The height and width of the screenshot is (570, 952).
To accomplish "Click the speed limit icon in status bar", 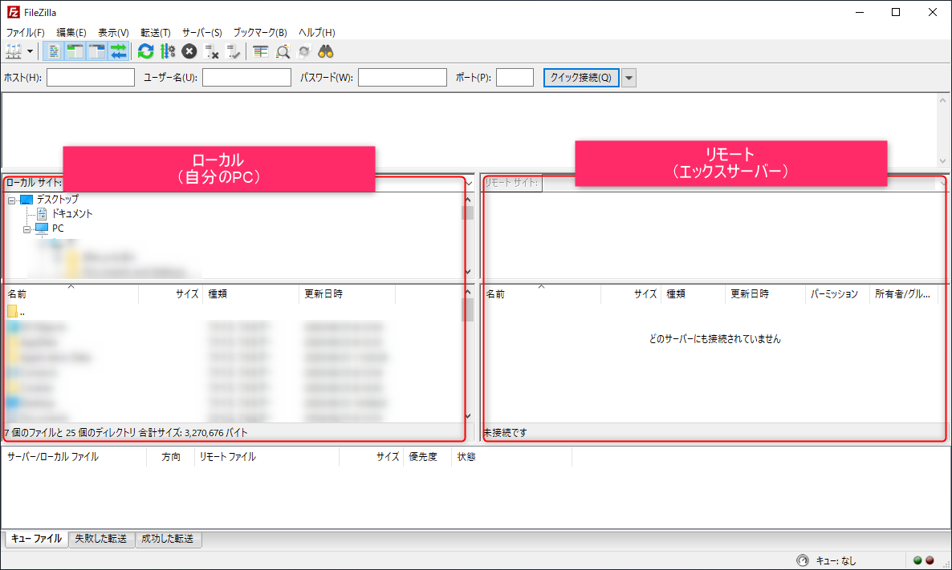I will (x=803, y=560).
